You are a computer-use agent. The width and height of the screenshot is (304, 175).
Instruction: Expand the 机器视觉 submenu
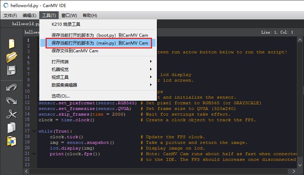98,69
